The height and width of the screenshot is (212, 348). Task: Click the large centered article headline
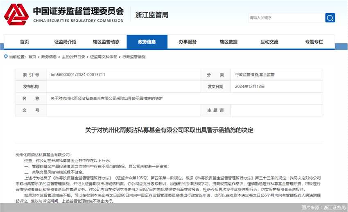pos(169,130)
